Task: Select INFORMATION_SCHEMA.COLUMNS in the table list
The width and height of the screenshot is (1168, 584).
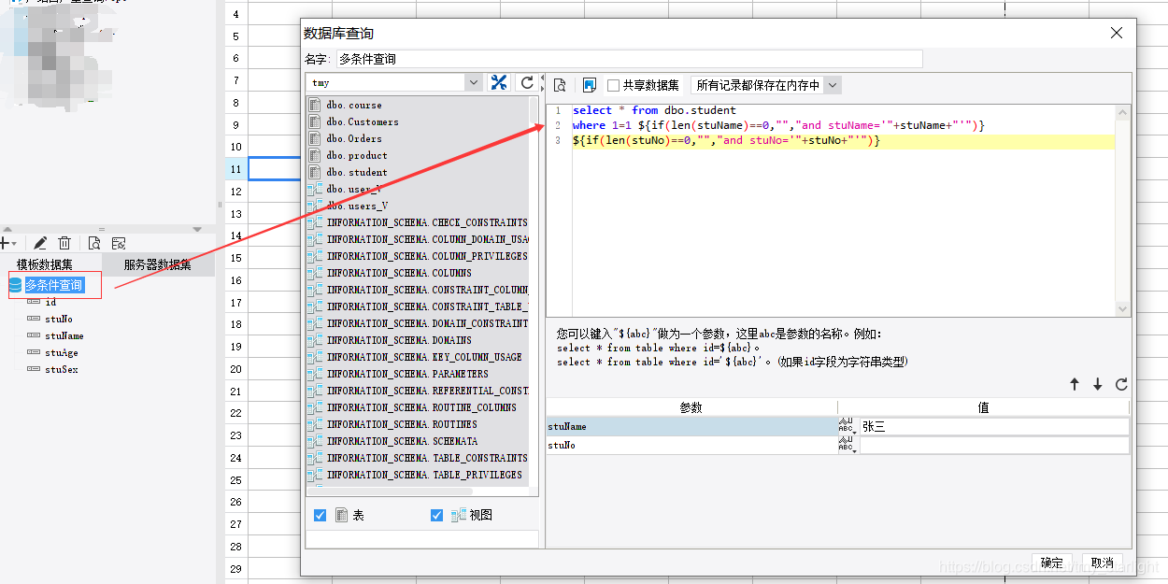Action: pyautogui.click(x=399, y=273)
